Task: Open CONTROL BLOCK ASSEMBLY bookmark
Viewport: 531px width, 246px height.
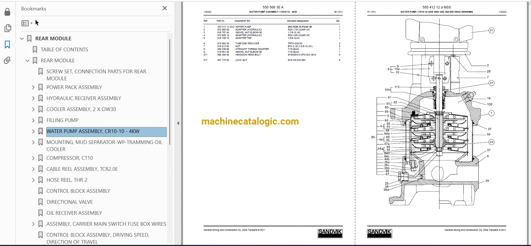Action: point(78,191)
